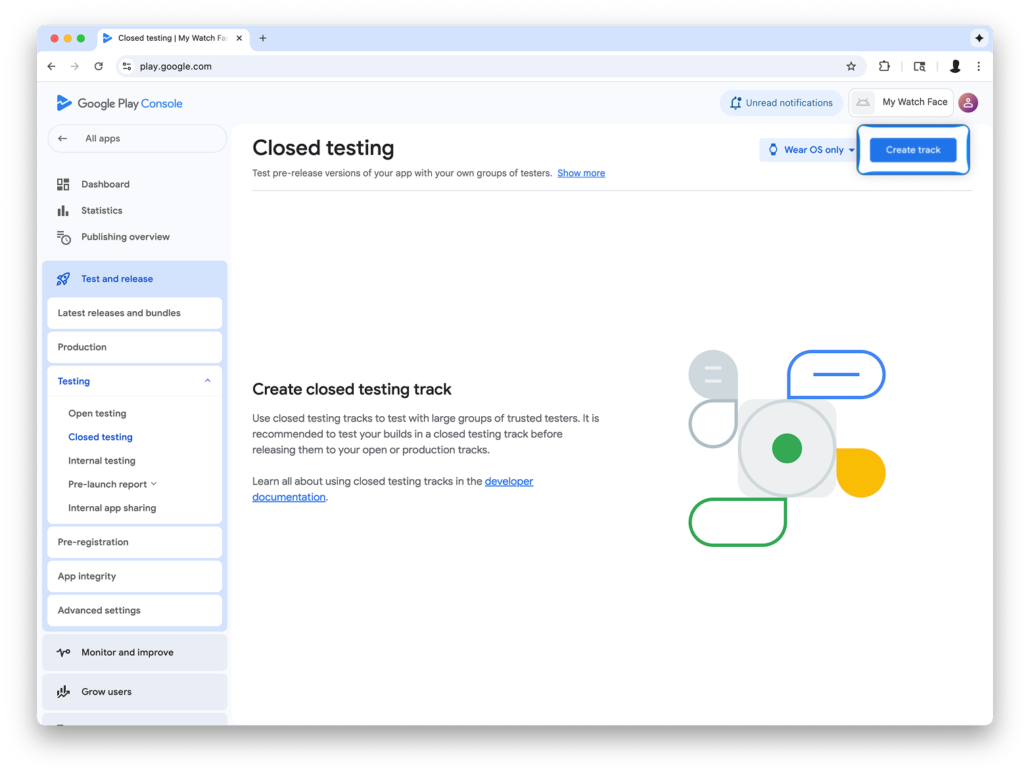Screen dimensions: 1030x774
Task: Click the Create track button
Action: click(x=912, y=150)
